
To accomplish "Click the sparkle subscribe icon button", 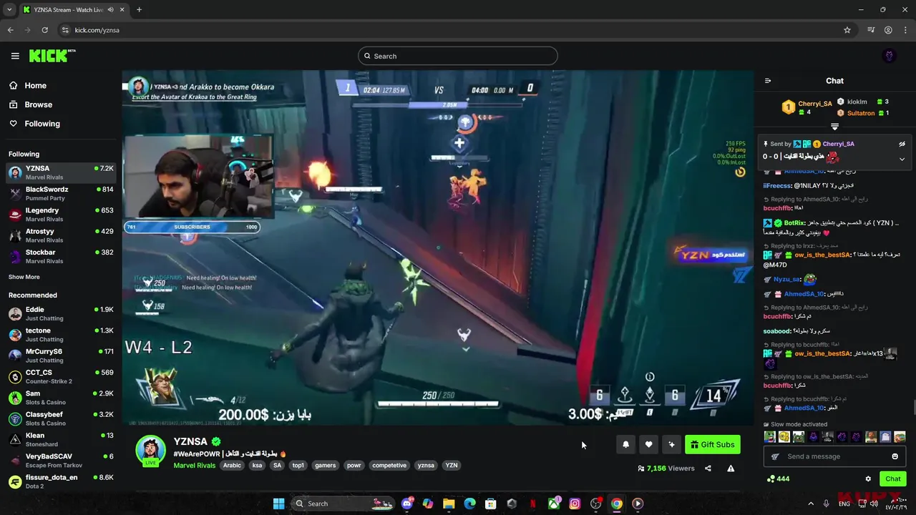I will [x=671, y=444].
